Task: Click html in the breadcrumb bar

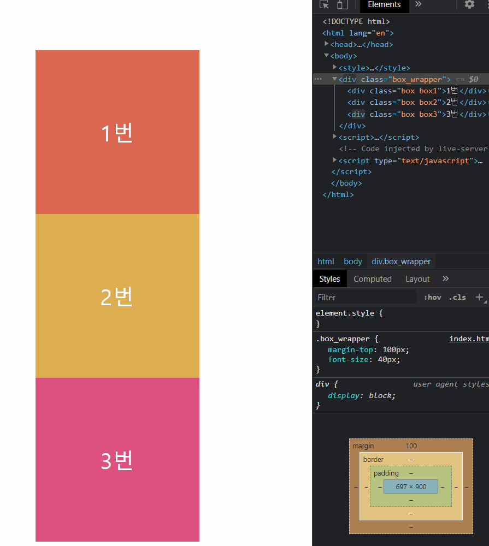Action: (x=326, y=262)
